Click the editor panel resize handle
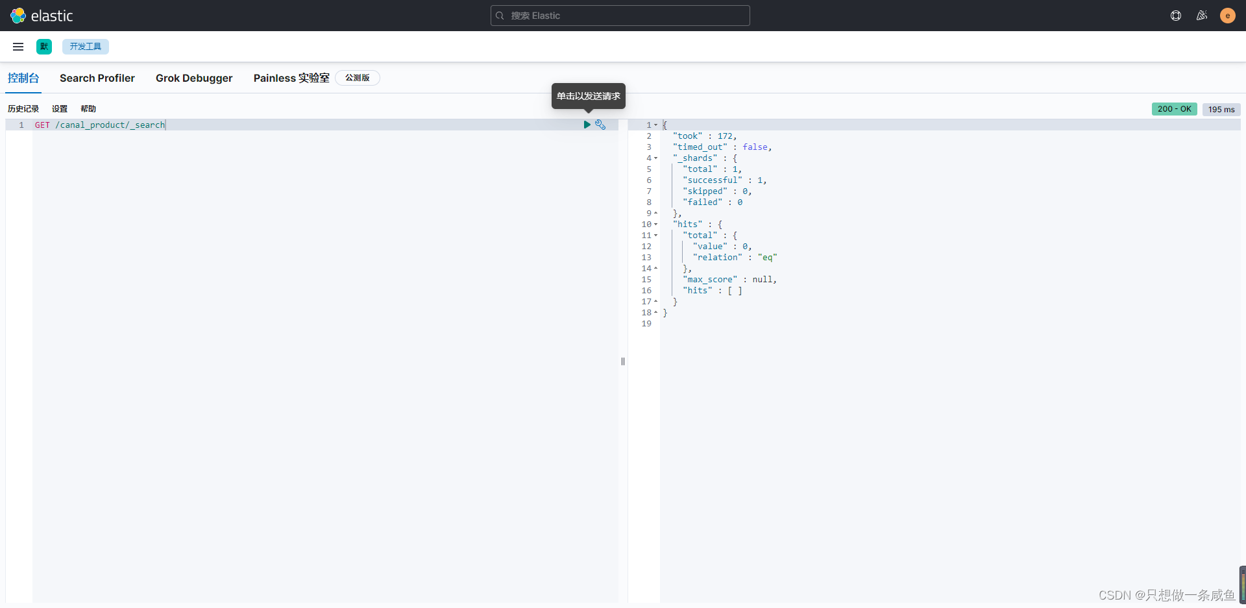Screen dimensions: 1246x608 (623, 361)
